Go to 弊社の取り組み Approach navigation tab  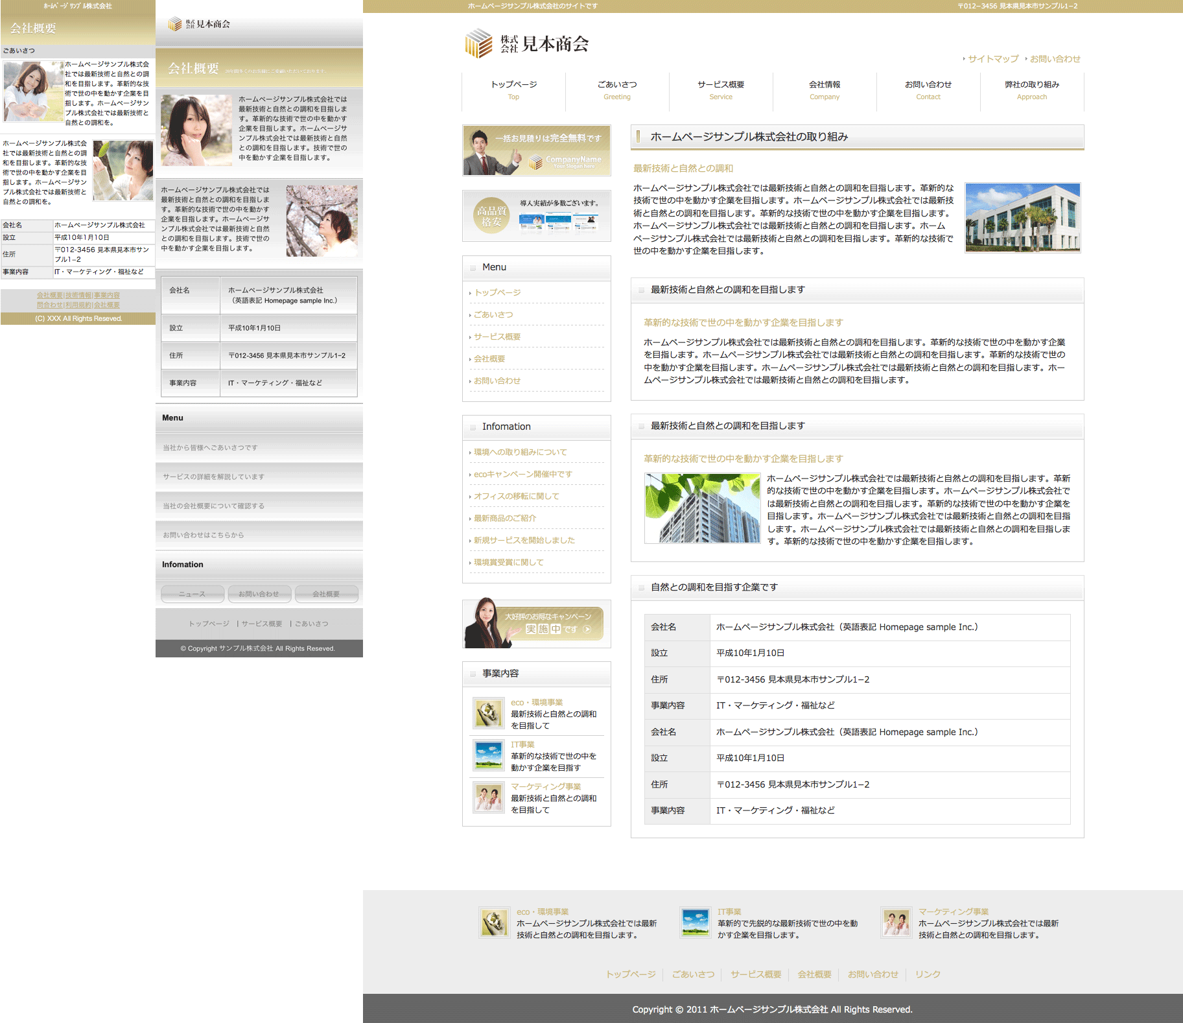pyautogui.click(x=1032, y=90)
